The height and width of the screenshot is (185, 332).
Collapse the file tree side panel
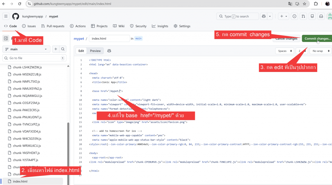[6, 38]
